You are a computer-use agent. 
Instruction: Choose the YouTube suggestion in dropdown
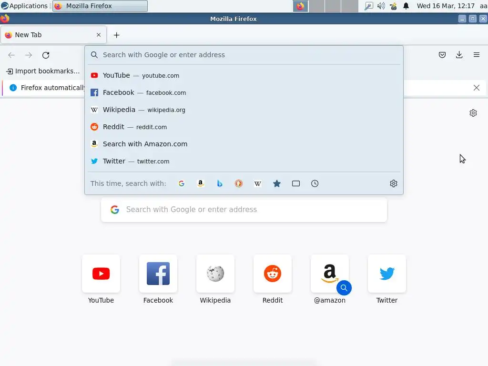(x=244, y=76)
